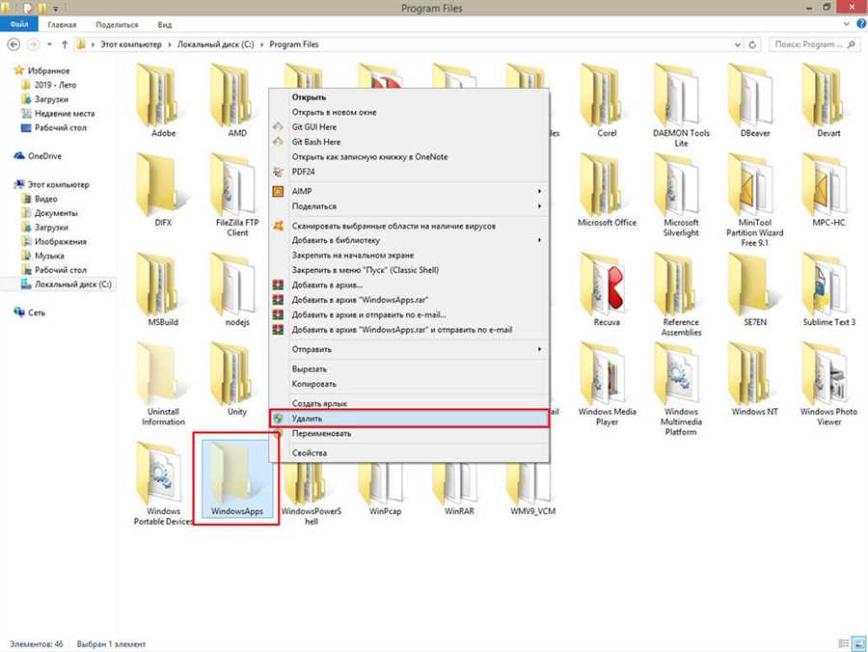
Task: Choose Копировать in the context menu
Action: tap(409, 384)
